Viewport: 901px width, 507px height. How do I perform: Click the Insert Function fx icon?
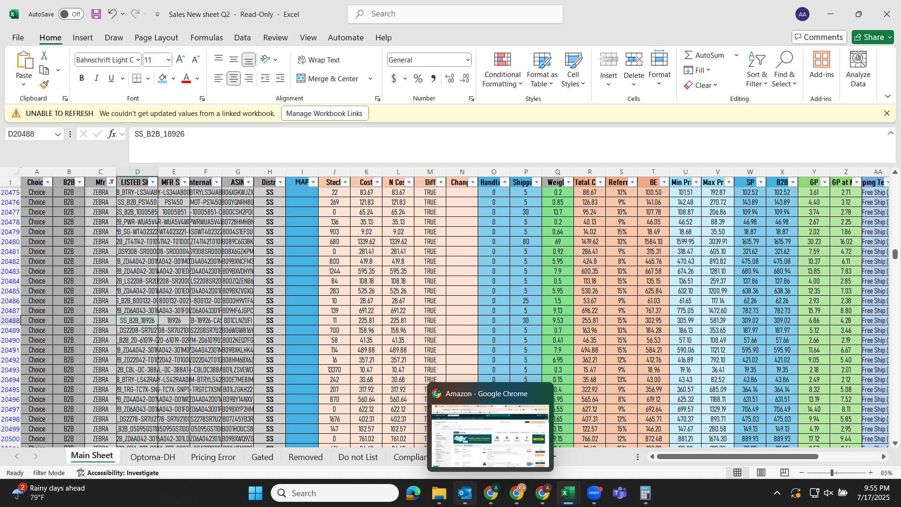112,134
